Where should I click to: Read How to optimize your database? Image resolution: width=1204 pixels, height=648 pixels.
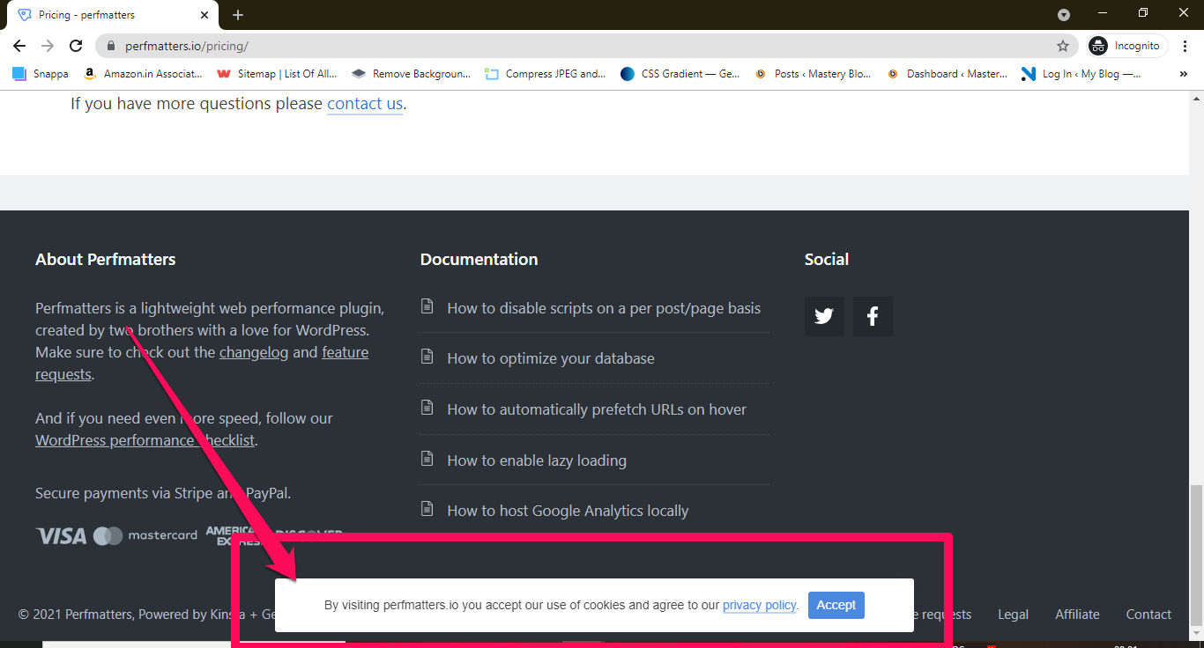point(551,358)
